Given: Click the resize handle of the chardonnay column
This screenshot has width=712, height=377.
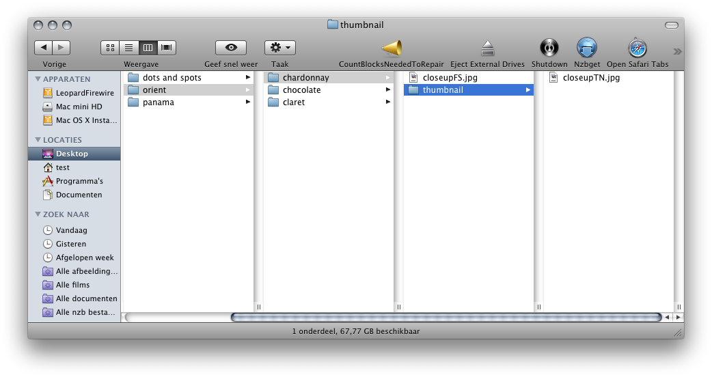Looking at the screenshot, I should coord(398,307).
